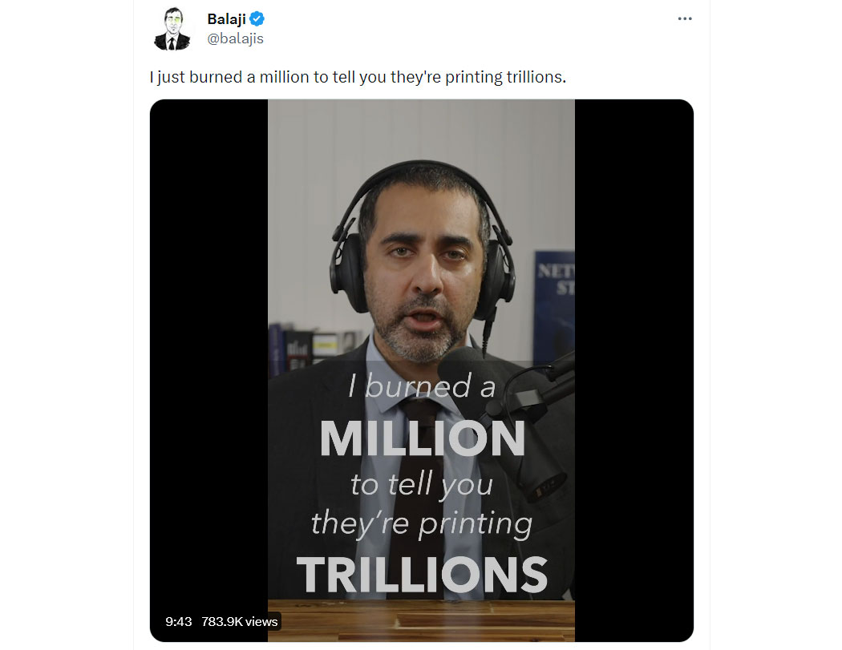Click the MILLION caption word in video
Image resolution: width=842 pixels, height=650 pixels.
pyautogui.click(x=422, y=438)
